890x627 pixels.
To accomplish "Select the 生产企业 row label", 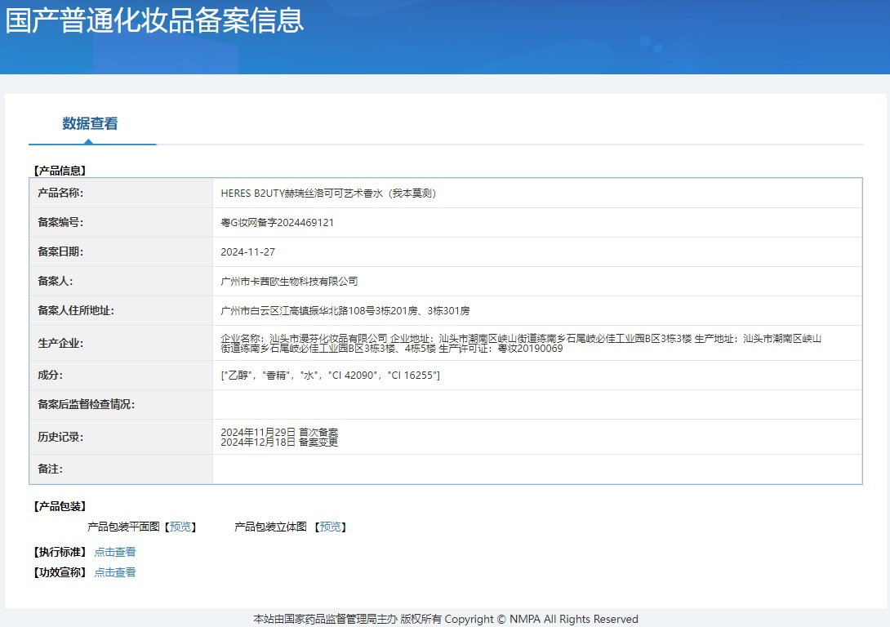I will tap(60, 343).
